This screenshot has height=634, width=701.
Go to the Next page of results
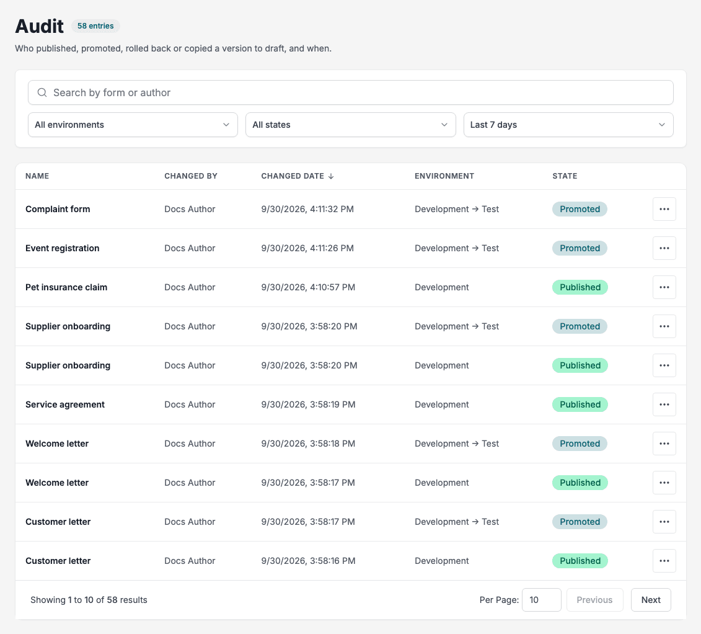tap(650, 599)
